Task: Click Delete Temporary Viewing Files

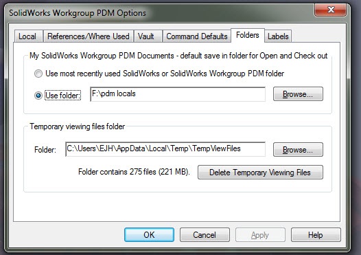Action: (x=260, y=173)
